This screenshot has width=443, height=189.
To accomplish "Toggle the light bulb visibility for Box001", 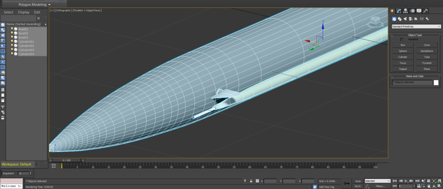I will 12,29.
